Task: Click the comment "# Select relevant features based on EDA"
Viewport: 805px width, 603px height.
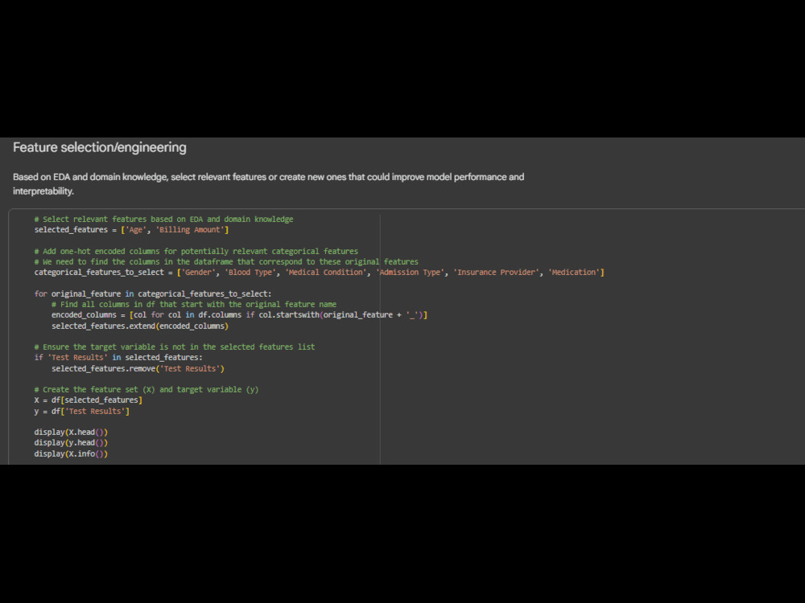Action: [x=163, y=219]
